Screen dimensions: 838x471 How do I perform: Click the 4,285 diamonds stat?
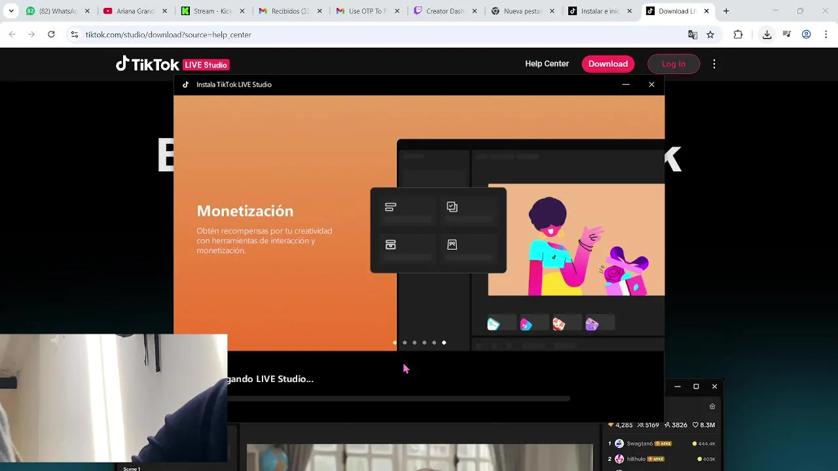(x=621, y=425)
